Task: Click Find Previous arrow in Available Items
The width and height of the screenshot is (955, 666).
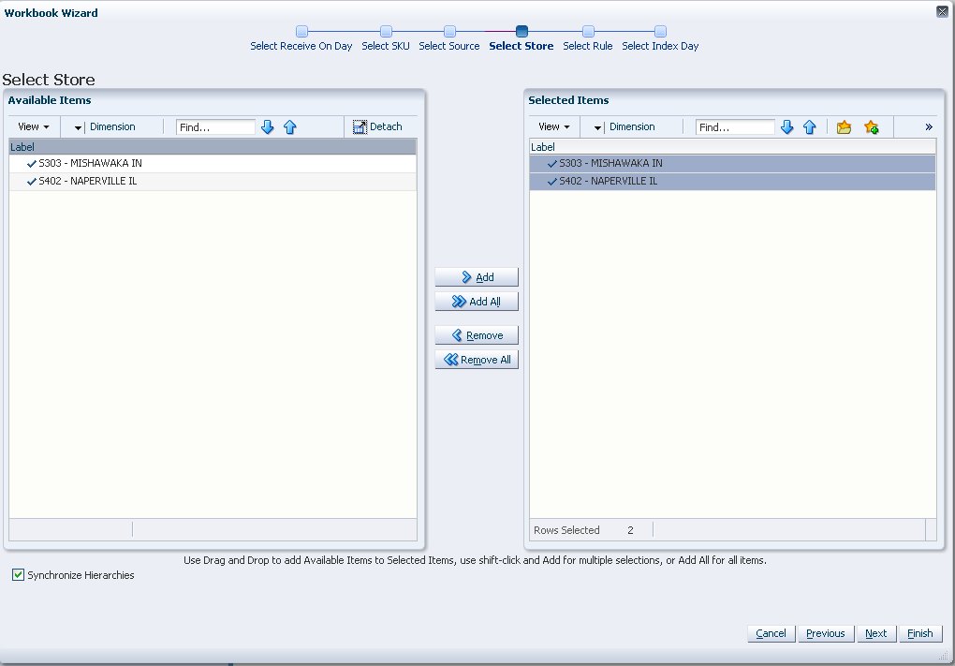Action: pos(290,126)
